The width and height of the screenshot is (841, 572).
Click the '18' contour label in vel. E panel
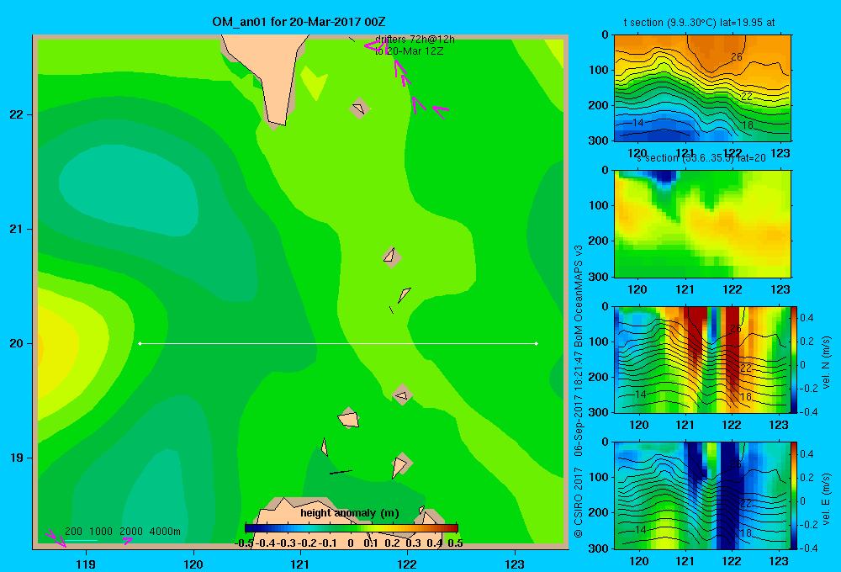click(x=745, y=532)
